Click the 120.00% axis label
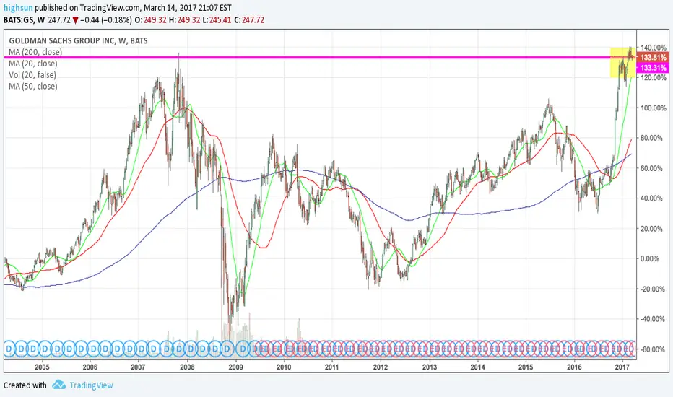673x397 pixels. tap(654, 78)
